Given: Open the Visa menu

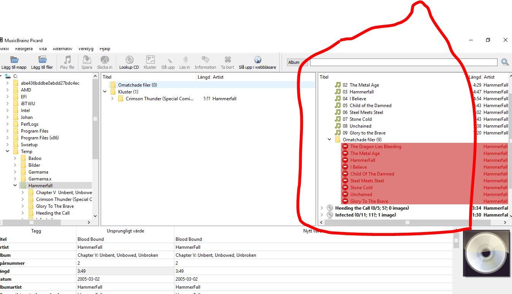Looking at the screenshot, I should (x=43, y=49).
